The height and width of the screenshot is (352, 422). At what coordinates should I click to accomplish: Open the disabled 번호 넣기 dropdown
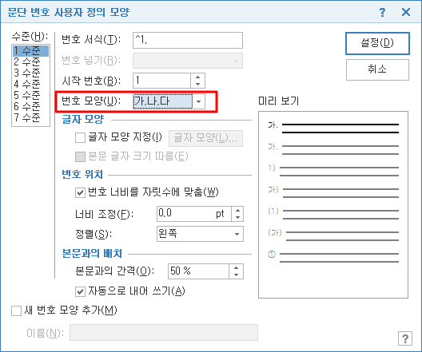tap(188, 61)
